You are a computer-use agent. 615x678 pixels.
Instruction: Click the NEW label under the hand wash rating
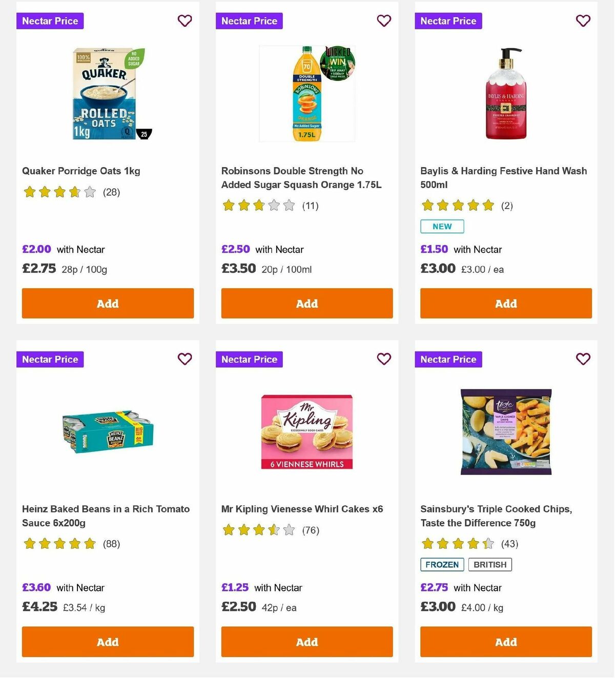[x=442, y=226]
